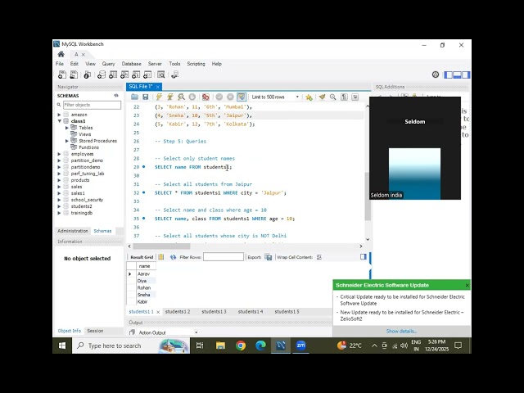Create new table icon in main toolbar
Viewport: 524px width, 393px height.
113,75
